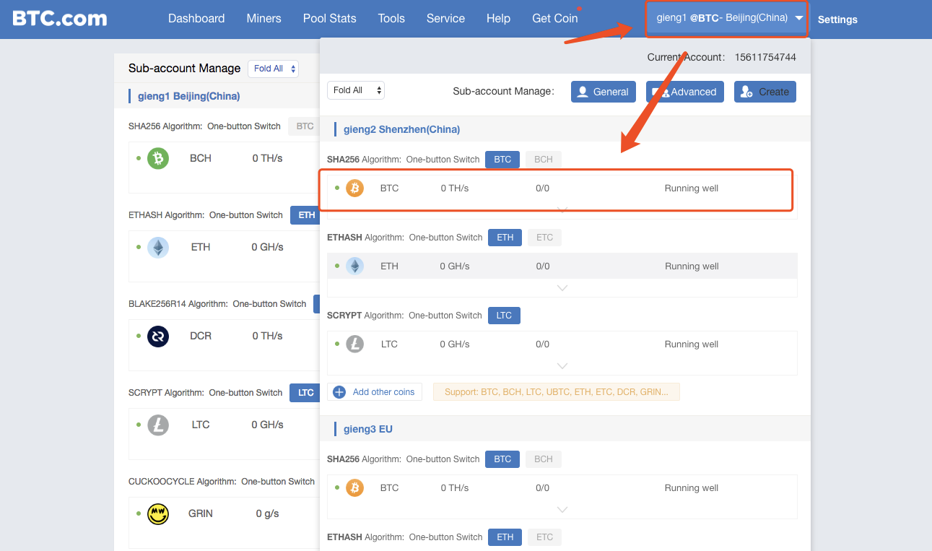The height and width of the screenshot is (551, 932).
Task: Click left panel LTC coin icon
Action: pyautogui.click(x=158, y=425)
